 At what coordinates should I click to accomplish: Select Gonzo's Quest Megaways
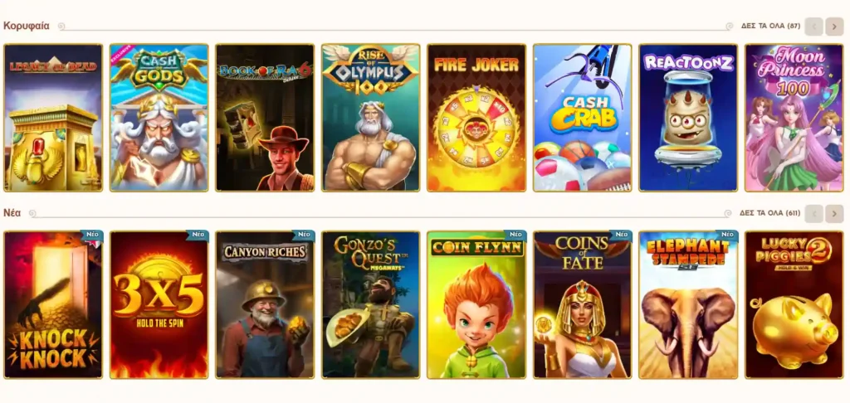371,304
